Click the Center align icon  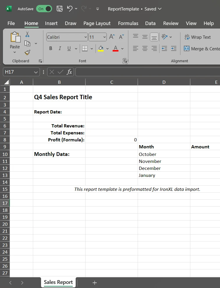pos(145,49)
